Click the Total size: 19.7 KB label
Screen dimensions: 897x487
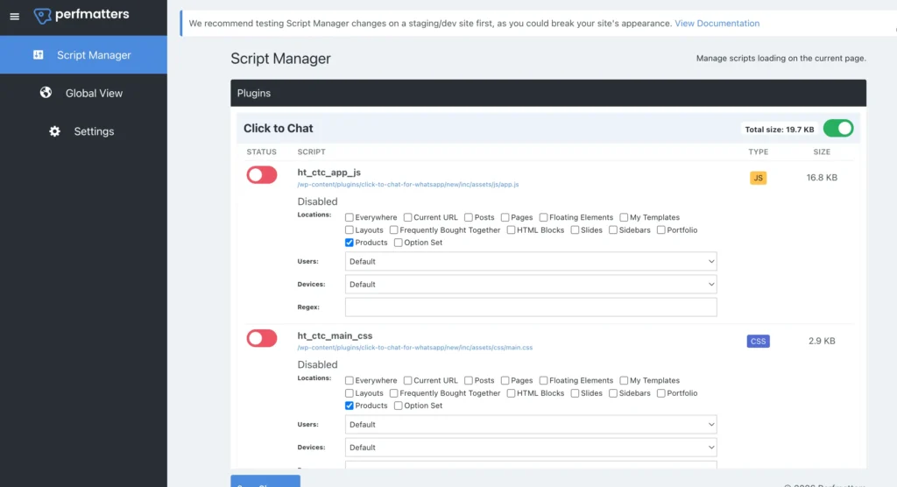pos(779,130)
